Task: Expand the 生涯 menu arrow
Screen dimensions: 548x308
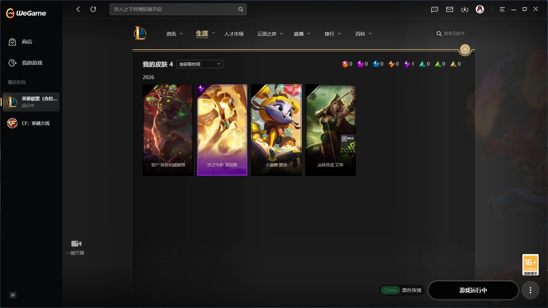Action: [213, 33]
